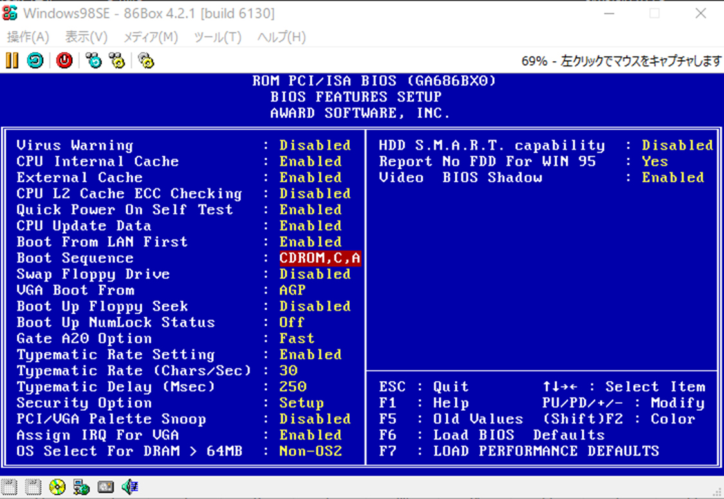Click the 'Boot From LAN First' label
This screenshot has width=724, height=499.
tap(102, 242)
